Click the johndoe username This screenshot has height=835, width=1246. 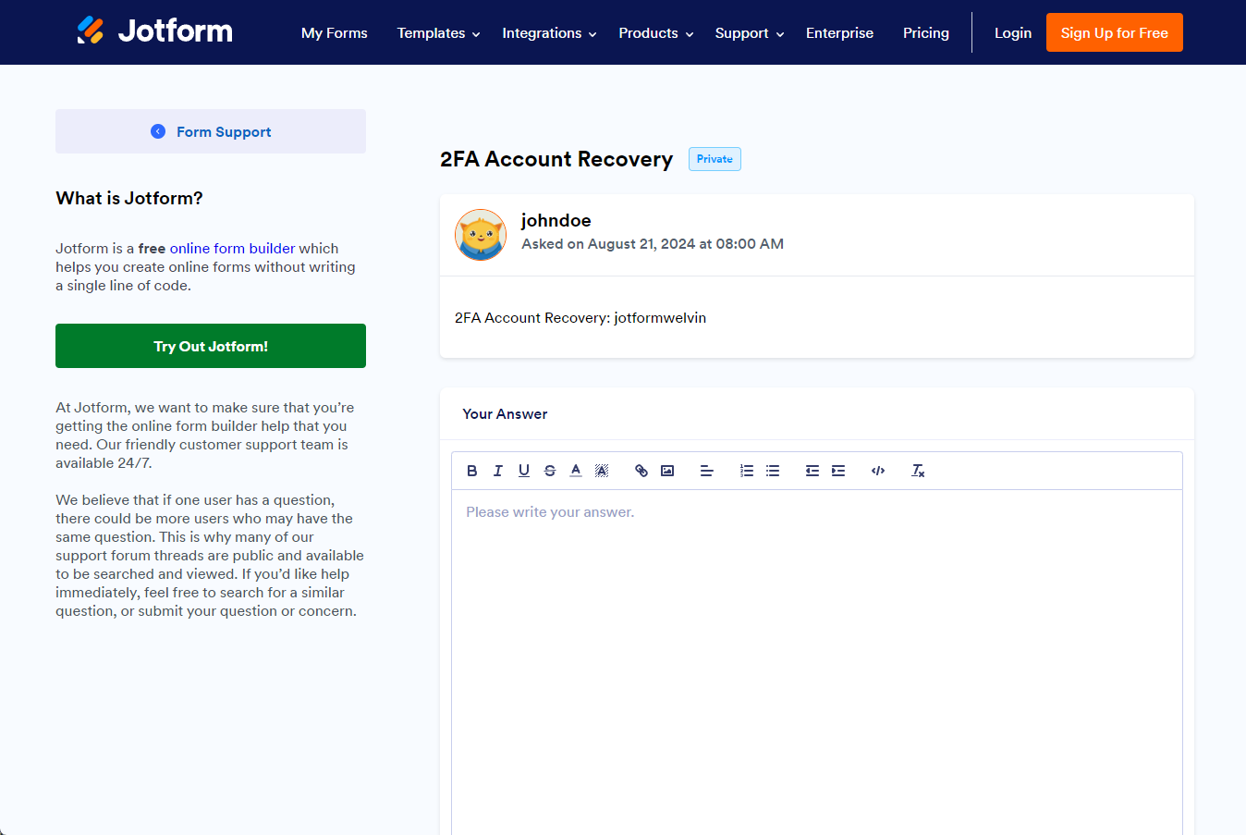tap(556, 220)
